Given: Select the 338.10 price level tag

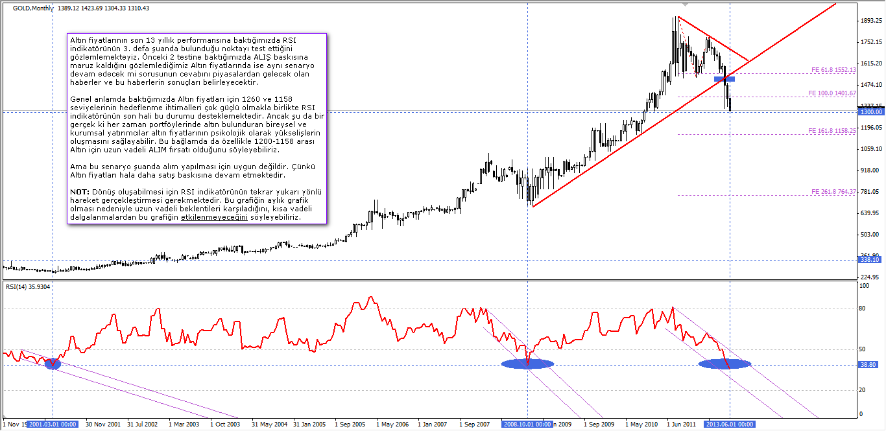Looking at the screenshot, I should click(x=870, y=260).
